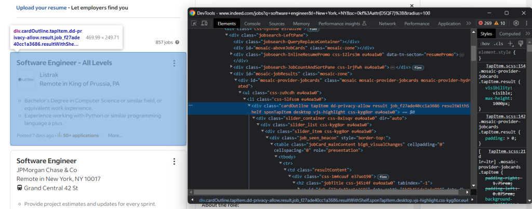The width and height of the screenshot is (532, 209).
Task: Toggle the .cls element classes panel
Action: click(498, 43)
